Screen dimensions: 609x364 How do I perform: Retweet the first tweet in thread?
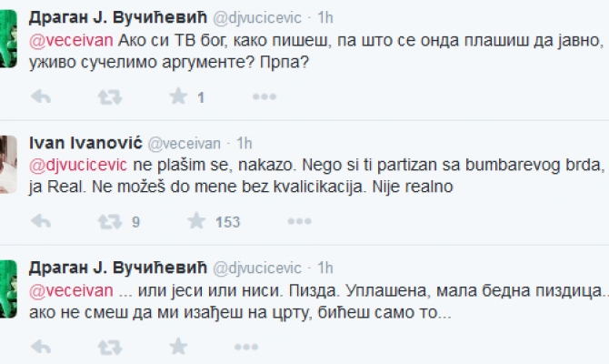pos(109,96)
